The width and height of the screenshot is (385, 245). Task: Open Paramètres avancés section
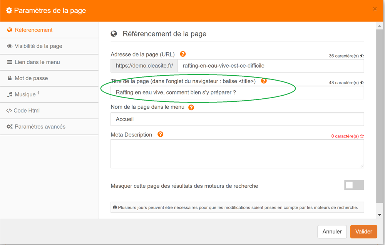coord(40,127)
